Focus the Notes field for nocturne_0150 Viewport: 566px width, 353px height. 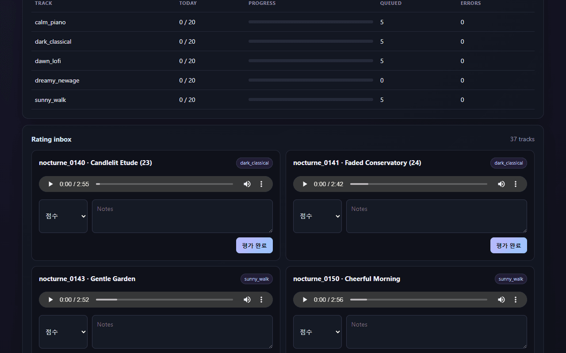[436, 332]
